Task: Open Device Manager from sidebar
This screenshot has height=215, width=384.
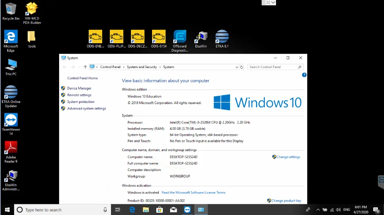Action: pyautogui.click(x=79, y=88)
